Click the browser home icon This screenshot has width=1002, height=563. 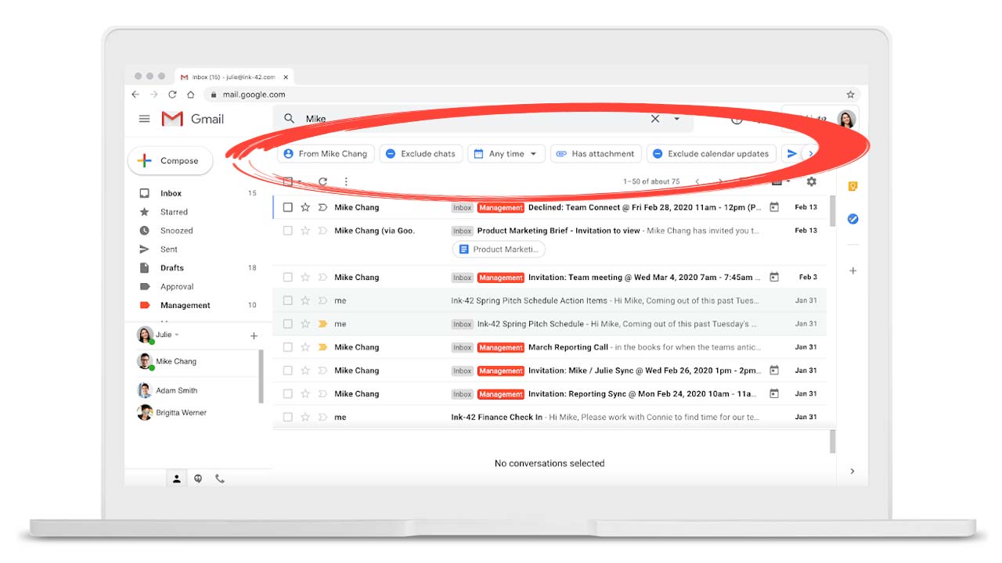[x=190, y=95]
